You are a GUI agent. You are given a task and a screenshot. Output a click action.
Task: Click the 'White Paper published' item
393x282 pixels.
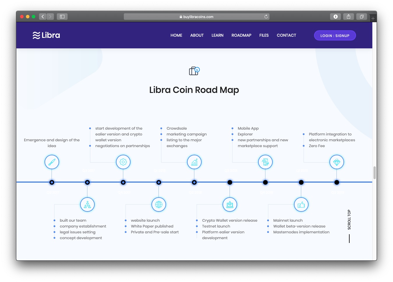coord(152,226)
